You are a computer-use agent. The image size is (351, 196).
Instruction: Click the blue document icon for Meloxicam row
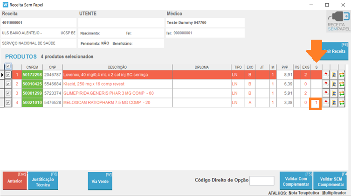334,103
